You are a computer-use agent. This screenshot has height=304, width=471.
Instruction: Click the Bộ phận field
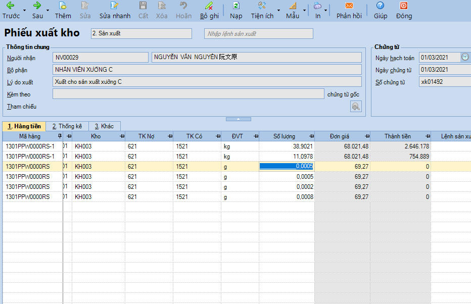(207, 70)
